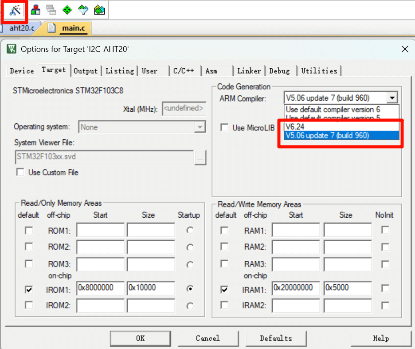
Task: Click the Defaults button
Action: coord(276,338)
